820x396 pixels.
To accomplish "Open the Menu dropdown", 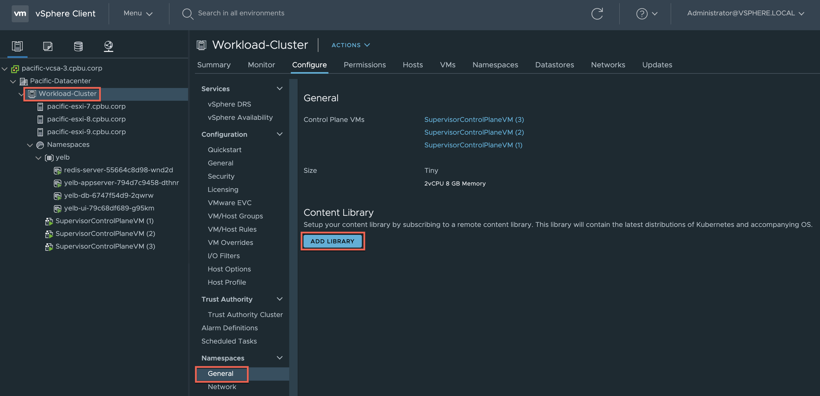I will pyautogui.click(x=138, y=13).
